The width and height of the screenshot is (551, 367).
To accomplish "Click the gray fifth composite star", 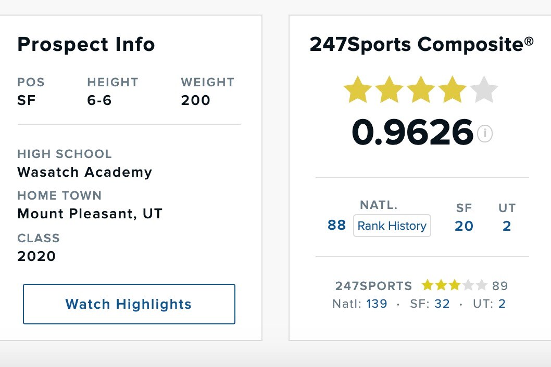I will (484, 90).
